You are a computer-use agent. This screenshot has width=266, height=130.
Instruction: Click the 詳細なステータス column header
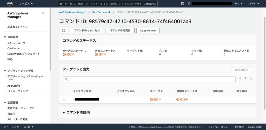pyautogui.click(x=187, y=91)
